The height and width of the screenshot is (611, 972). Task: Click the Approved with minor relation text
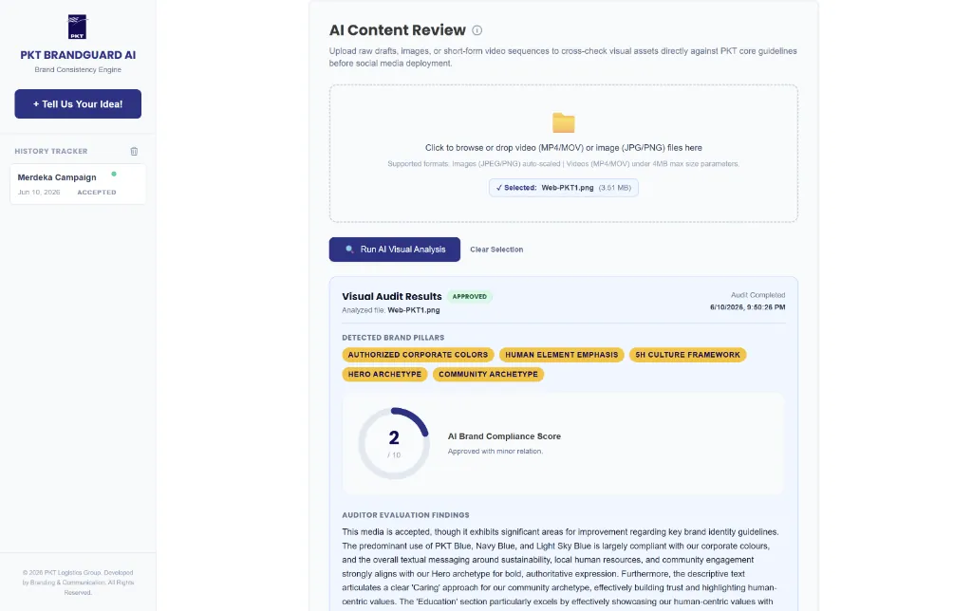coord(495,451)
